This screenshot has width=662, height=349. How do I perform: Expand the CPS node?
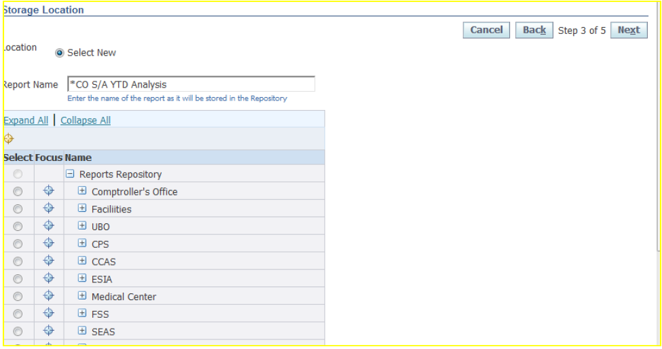pos(82,243)
